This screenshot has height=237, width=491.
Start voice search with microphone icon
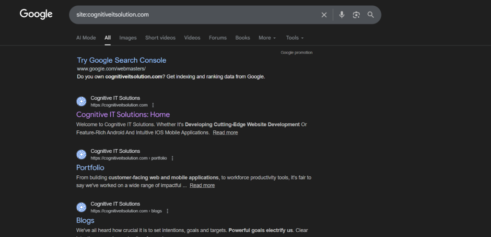click(341, 15)
